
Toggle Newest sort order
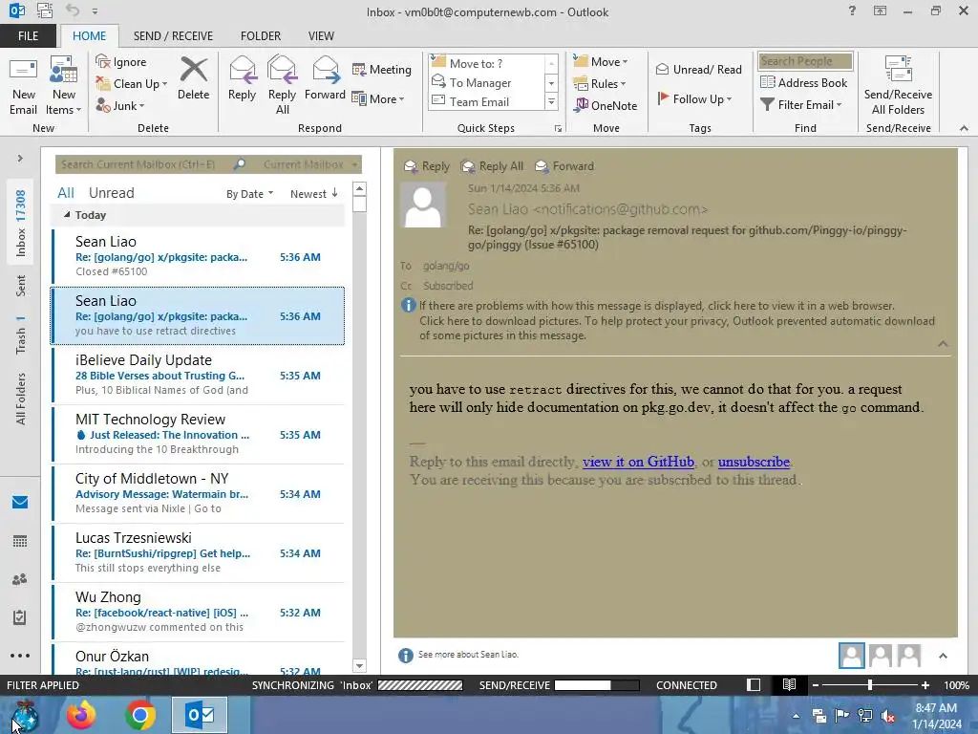coord(313,194)
